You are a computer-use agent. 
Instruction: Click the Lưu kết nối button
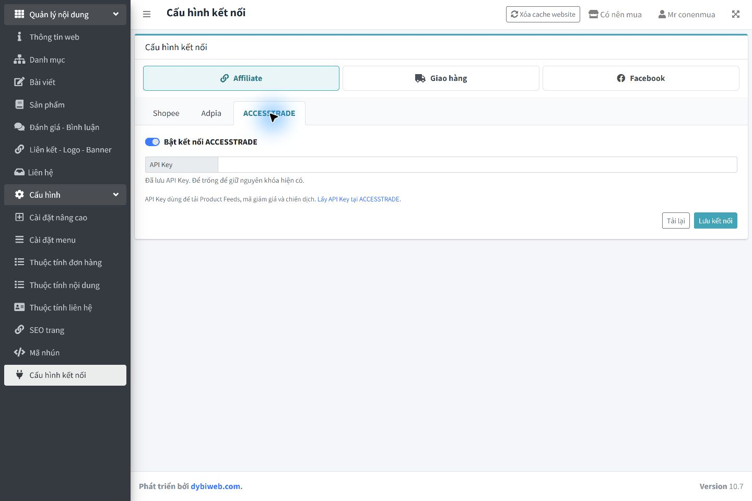click(x=715, y=221)
